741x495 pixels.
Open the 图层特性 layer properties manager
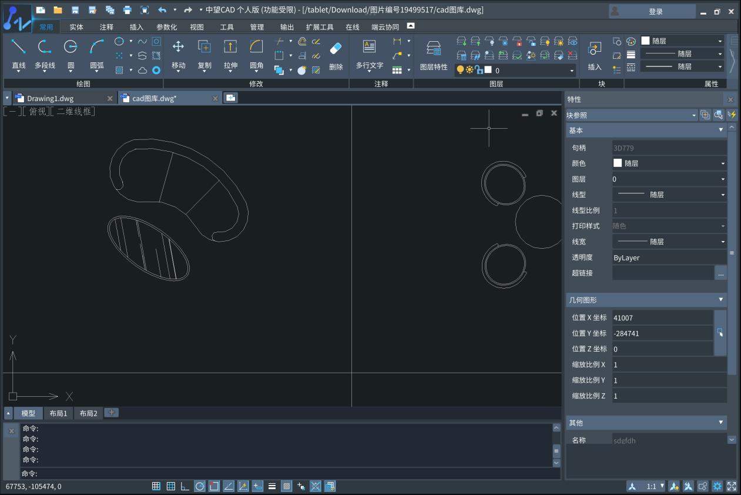434,48
